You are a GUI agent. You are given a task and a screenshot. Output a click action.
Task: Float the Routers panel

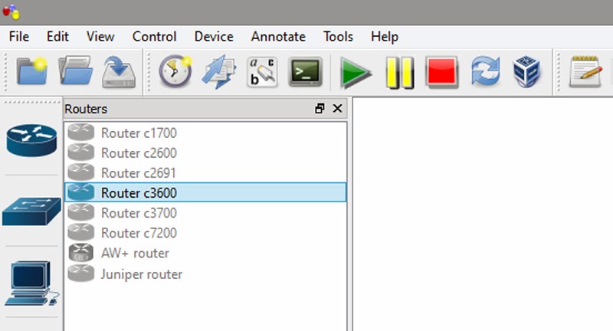tap(320, 109)
